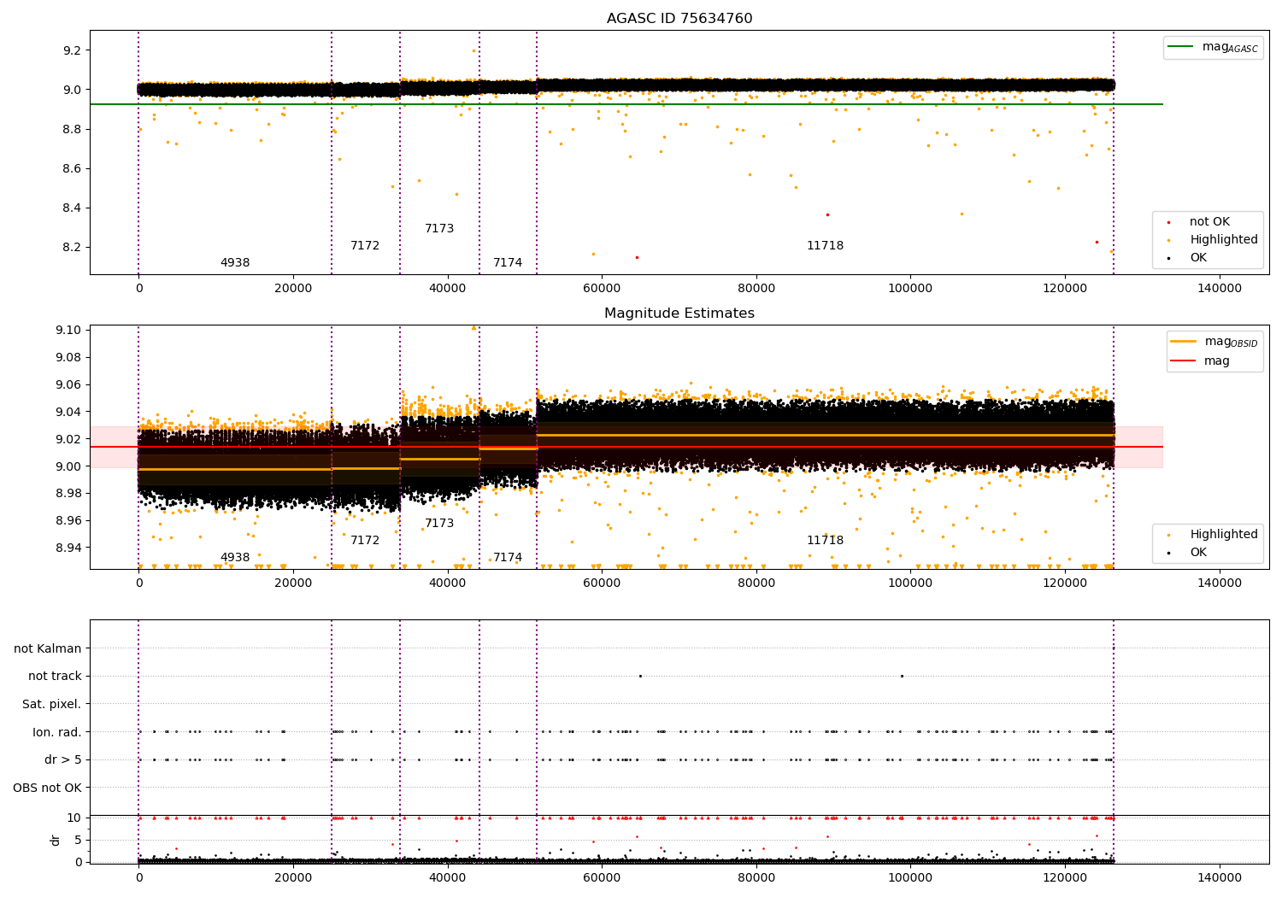Screen dimensions: 1282x897
Task: Click obsid label 11718 in Magnitude Estimates plot
Action: pos(825,541)
